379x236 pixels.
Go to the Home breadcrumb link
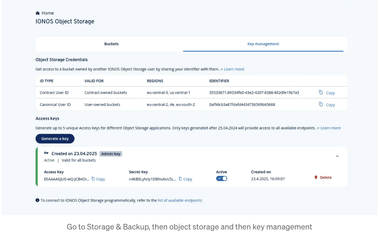pyautogui.click(x=48, y=13)
